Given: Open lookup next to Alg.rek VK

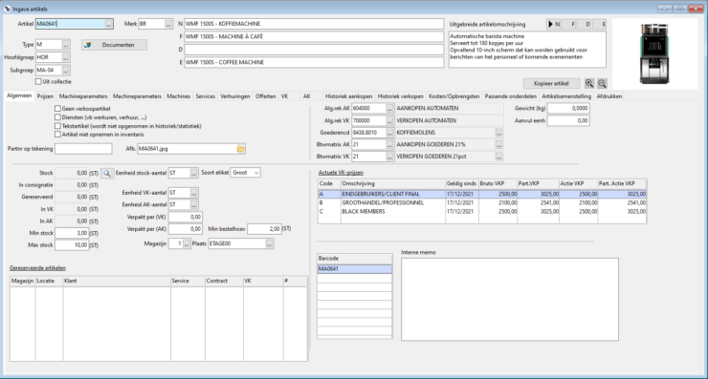Looking at the screenshot, I should (389, 121).
